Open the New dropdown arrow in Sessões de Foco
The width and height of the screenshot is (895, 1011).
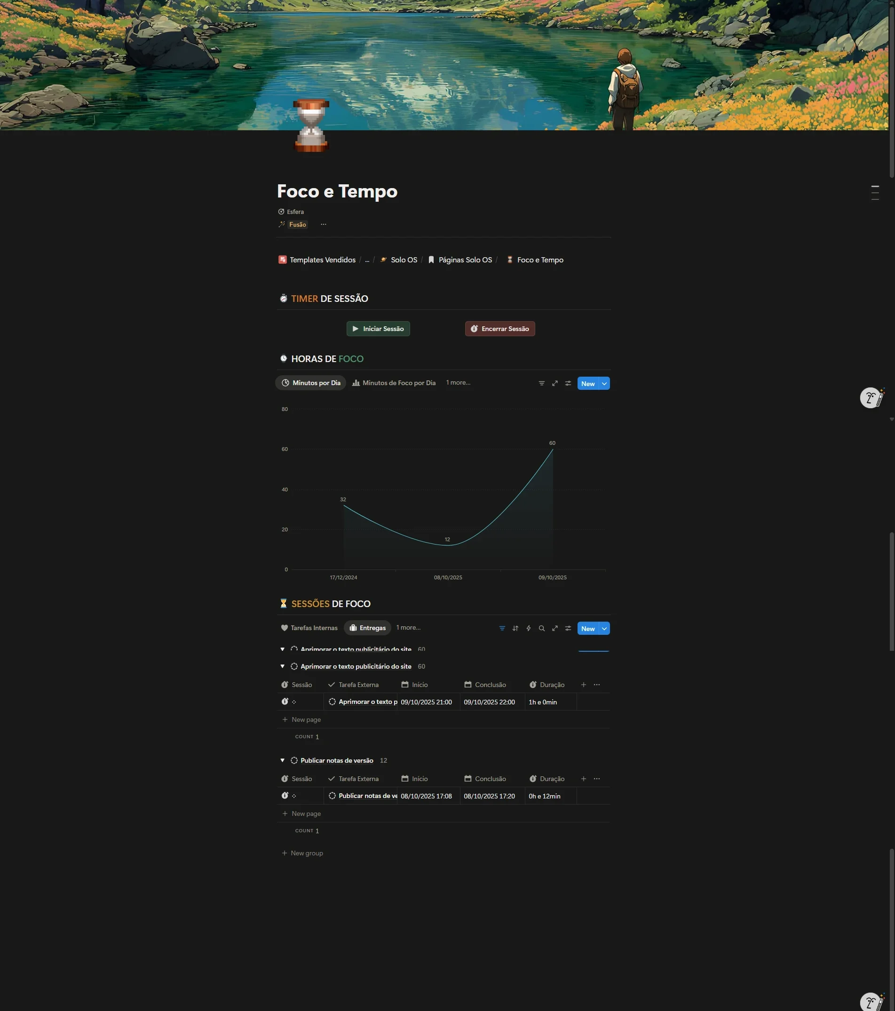604,628
